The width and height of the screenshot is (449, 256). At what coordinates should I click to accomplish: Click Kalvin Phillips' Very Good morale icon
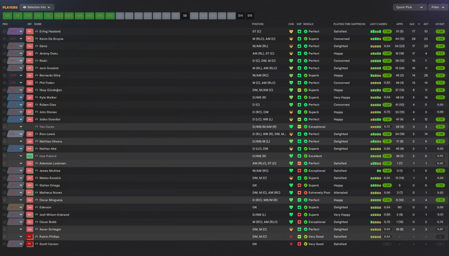[x=306, y=237]
